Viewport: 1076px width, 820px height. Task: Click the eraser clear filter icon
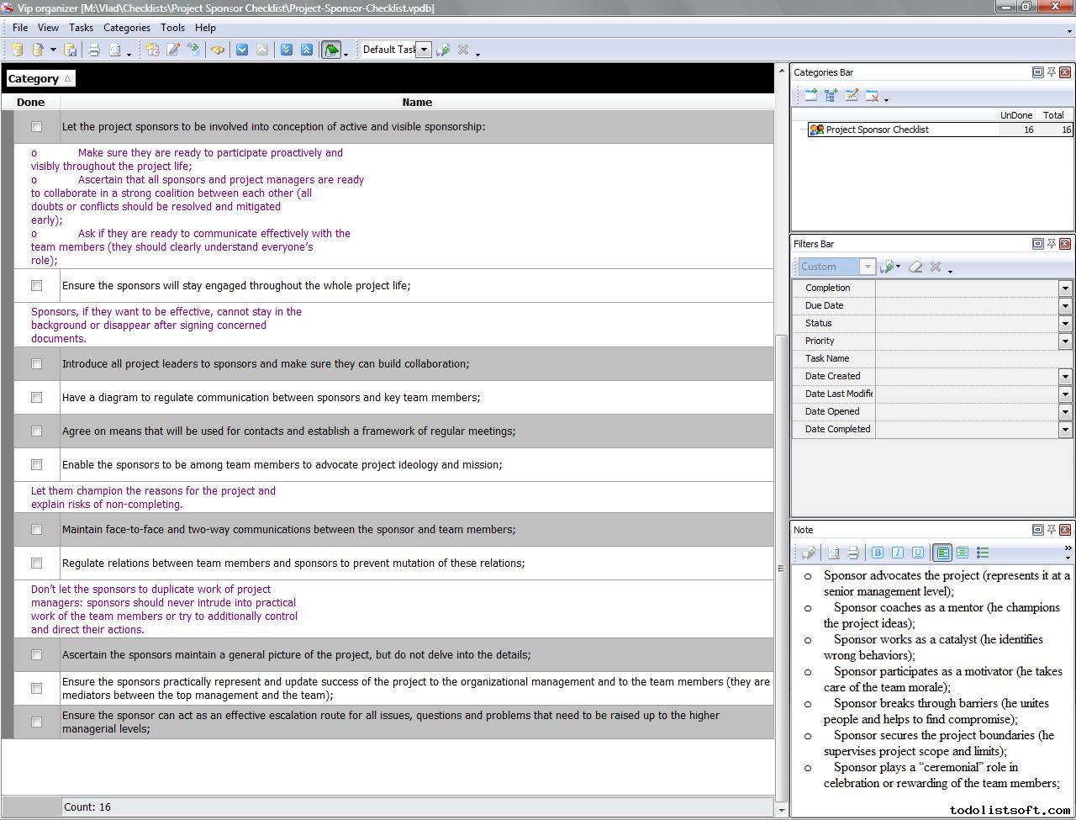pyautogui.click(x=915, y=267)
